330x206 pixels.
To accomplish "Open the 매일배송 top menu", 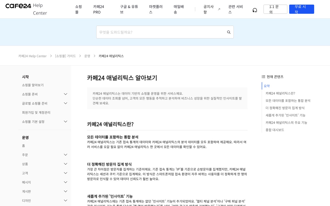I will pyautogui.click(x=179, y=9).
